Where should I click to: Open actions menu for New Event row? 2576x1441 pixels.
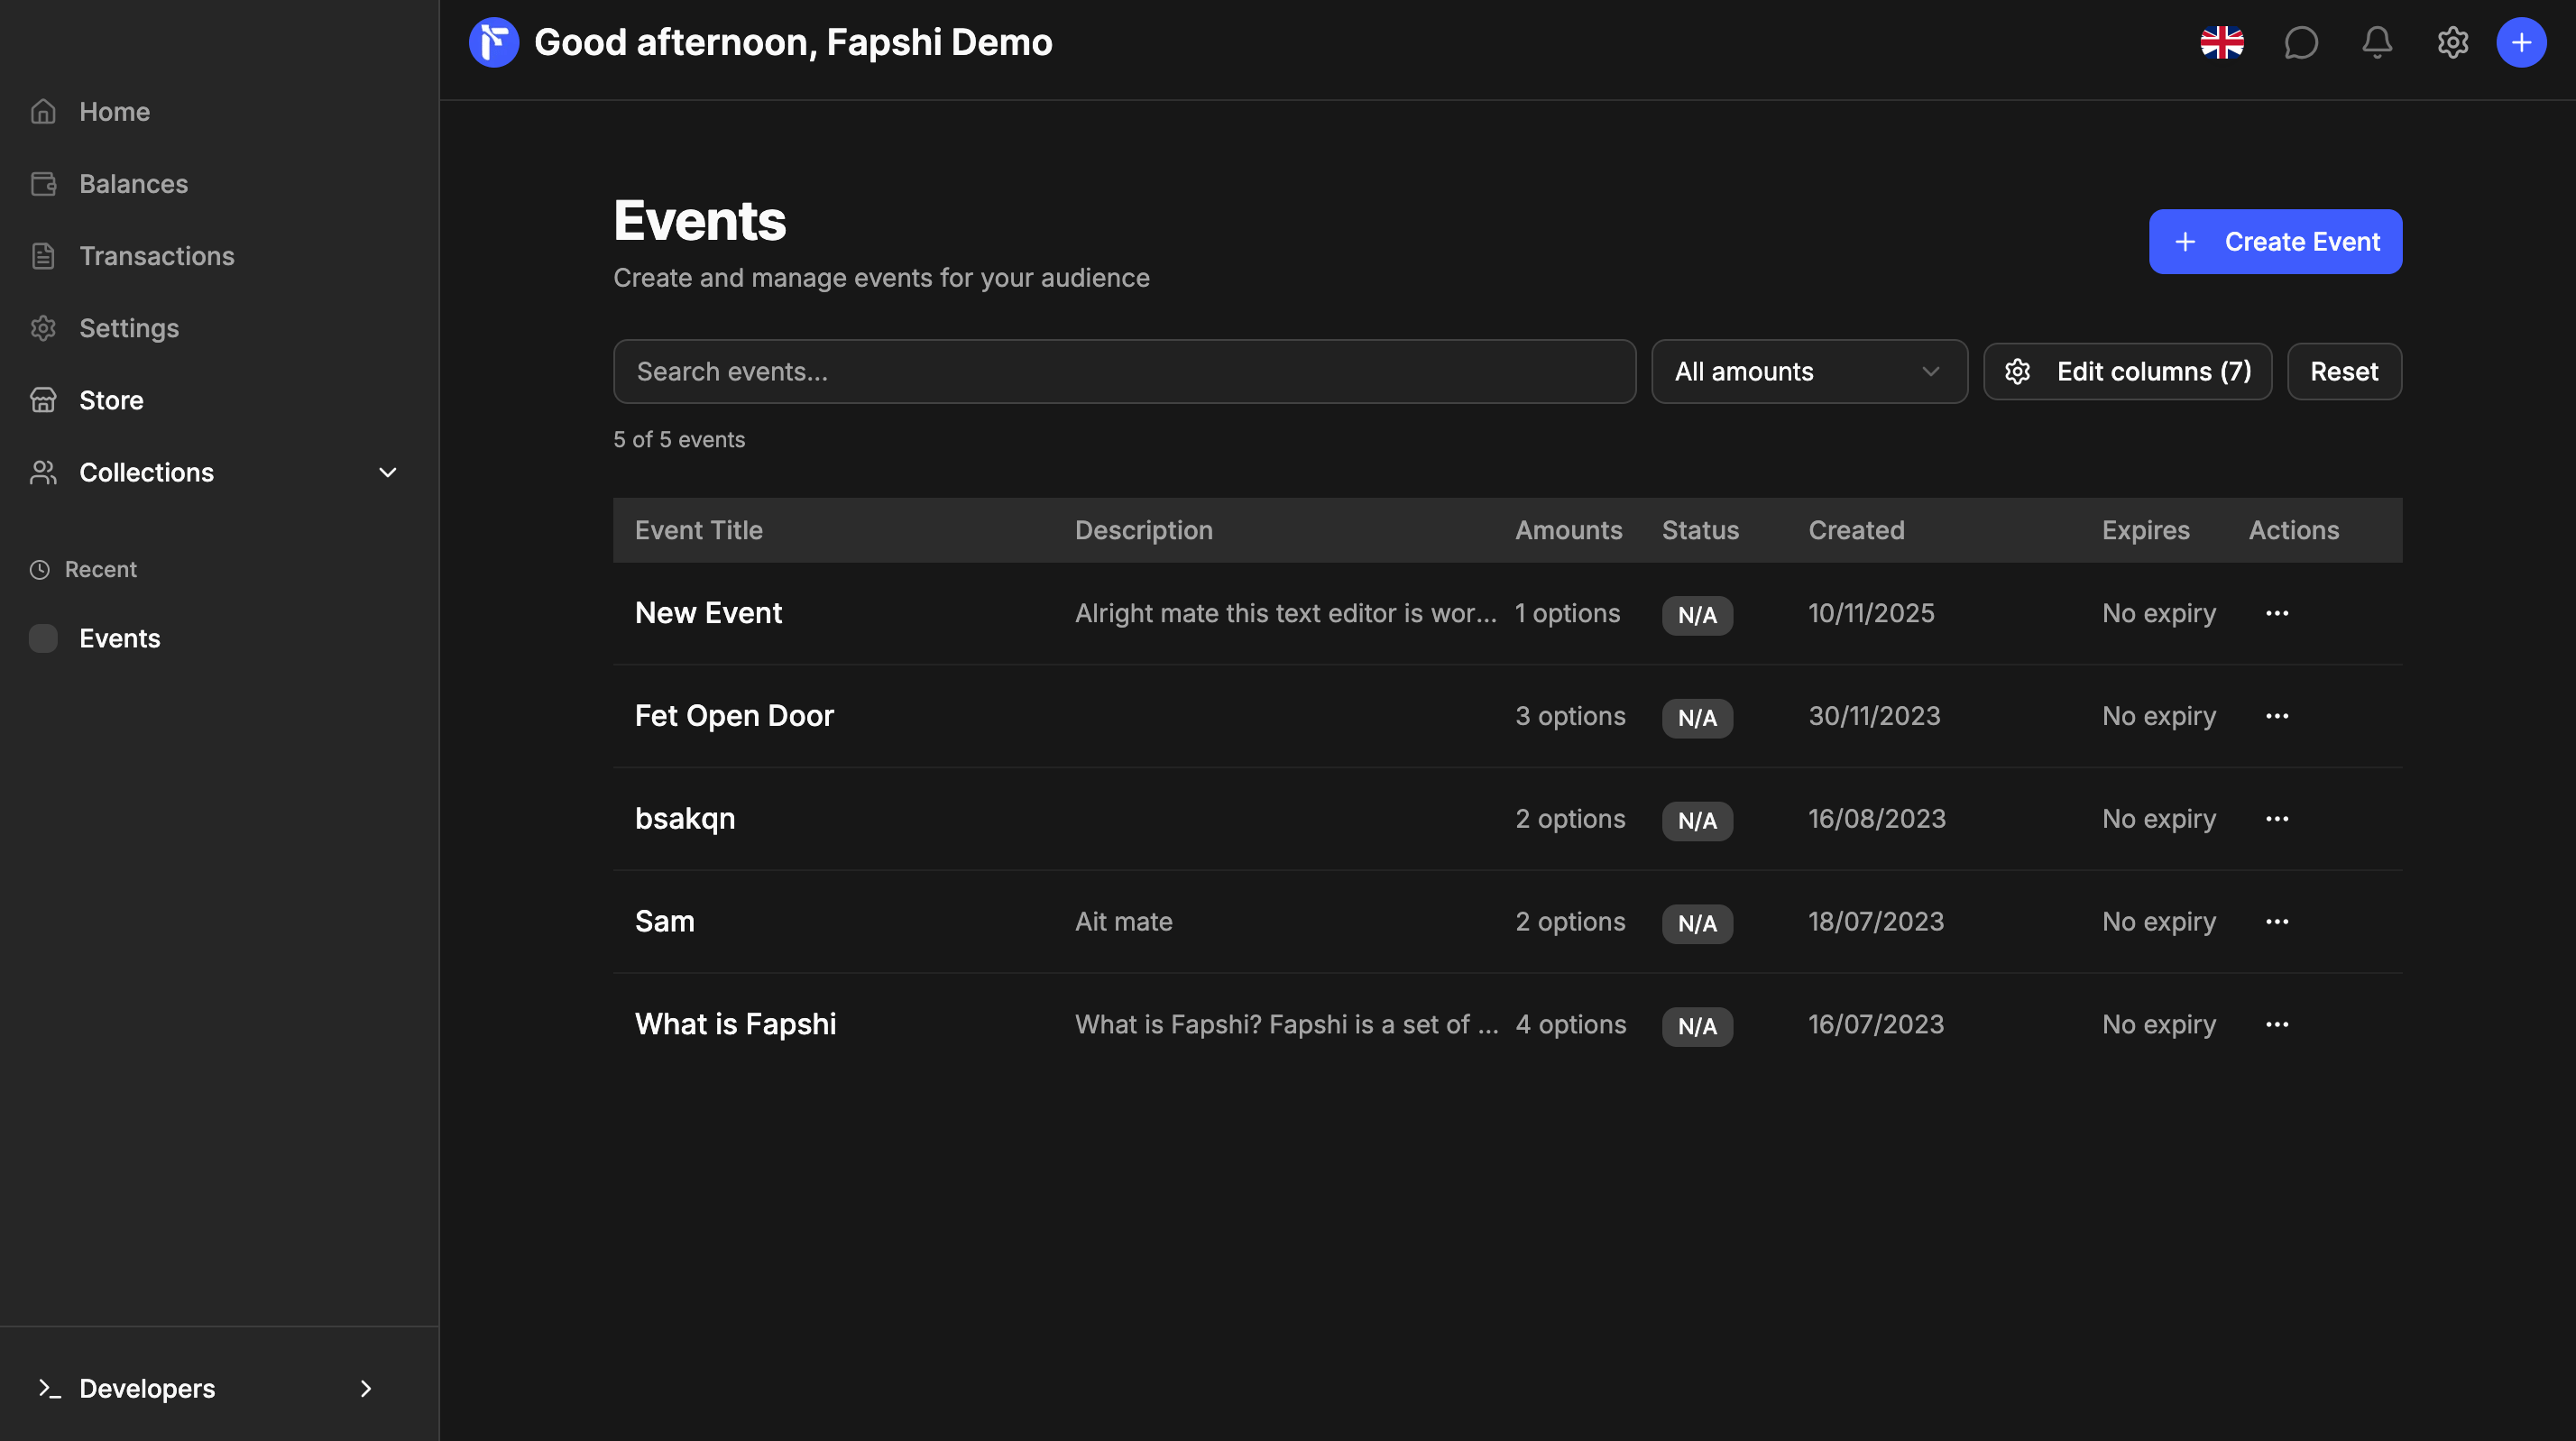pos(2277,613)
